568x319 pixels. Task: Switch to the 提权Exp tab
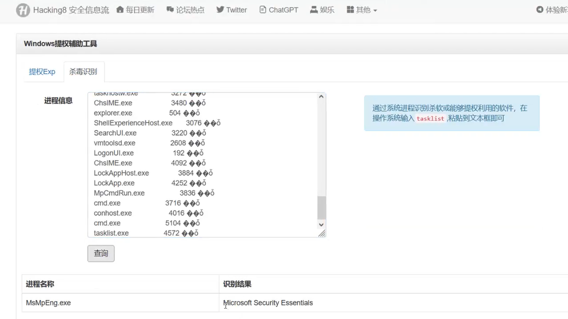click(42, 72)
